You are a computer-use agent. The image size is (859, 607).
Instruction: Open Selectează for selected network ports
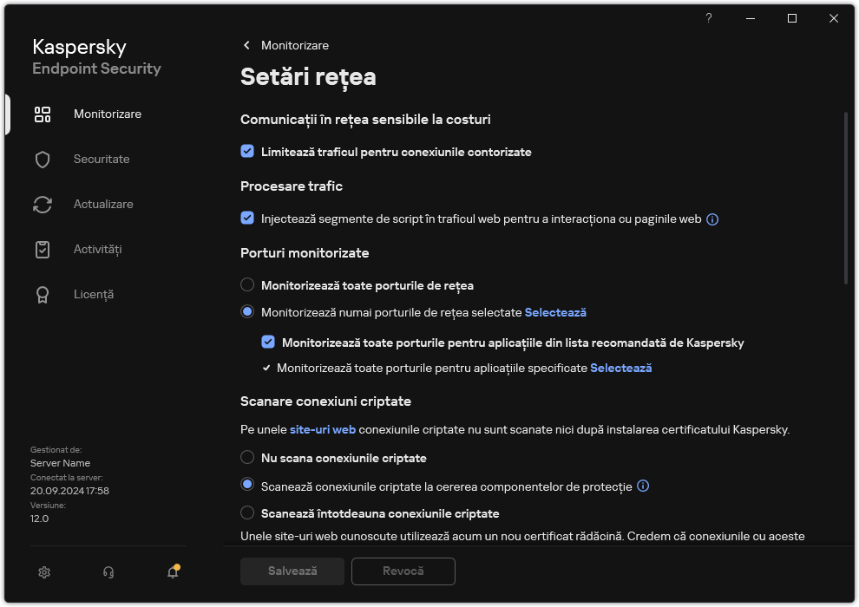click(x=555, y=311)
